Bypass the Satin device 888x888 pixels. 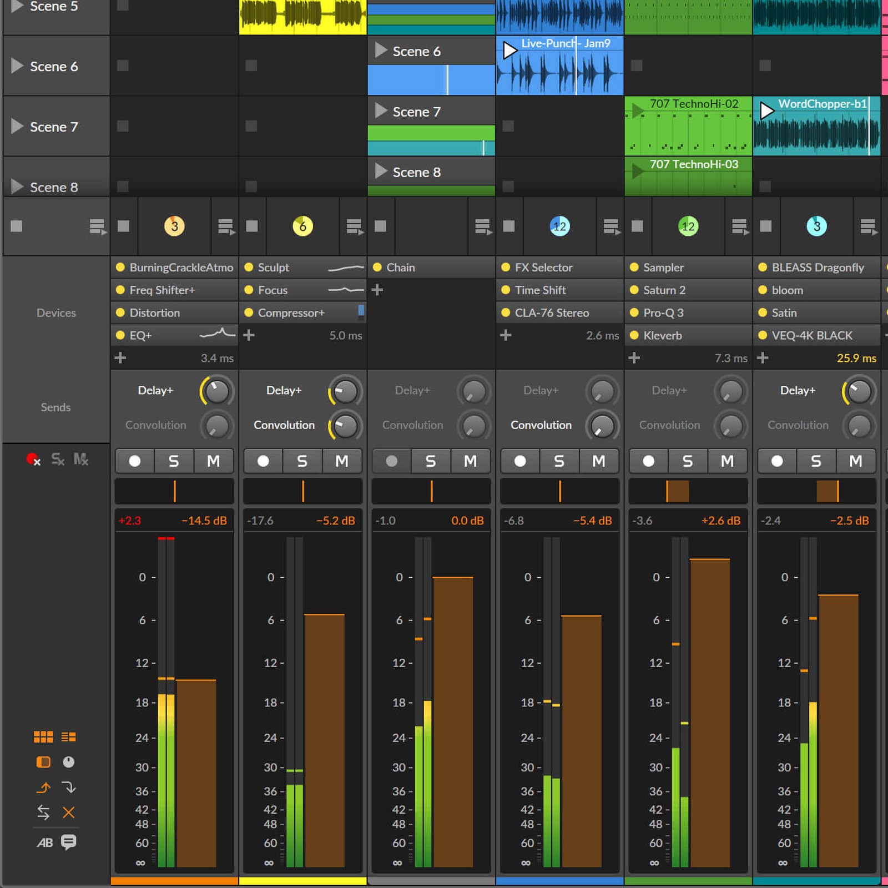tap(763, 312)
